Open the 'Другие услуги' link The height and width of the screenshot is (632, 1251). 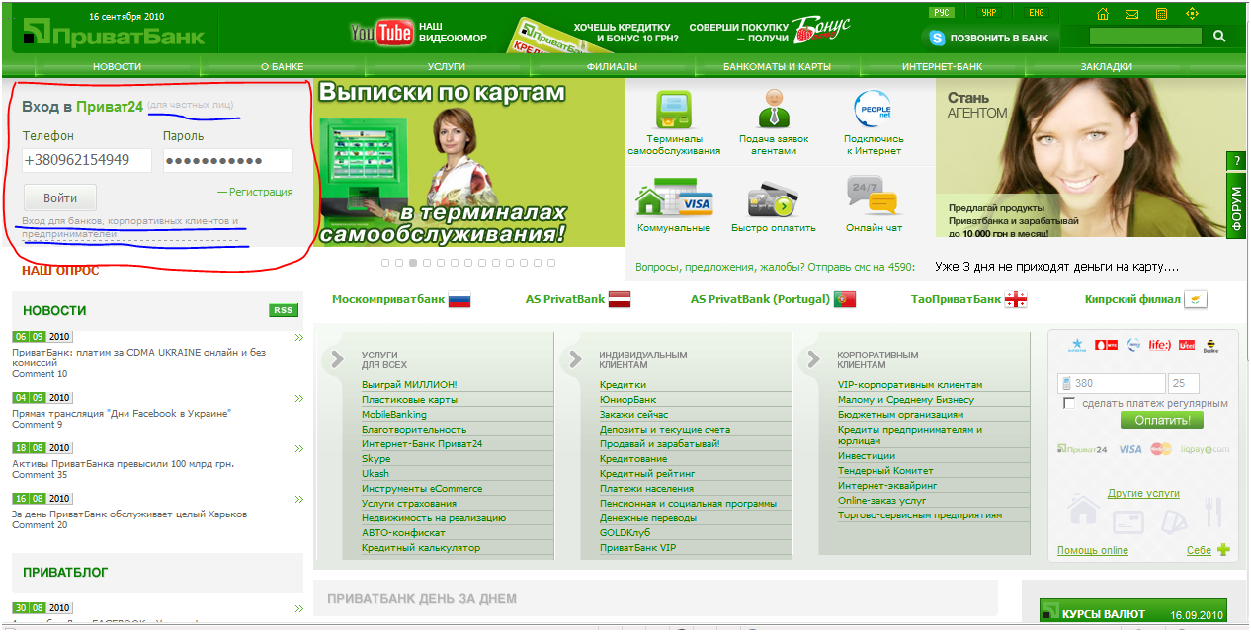pos(1144,492)
